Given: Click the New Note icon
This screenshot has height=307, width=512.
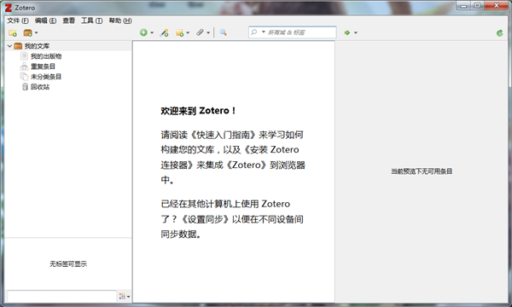Looking at the screenshot, I should (x=179, y=32).
